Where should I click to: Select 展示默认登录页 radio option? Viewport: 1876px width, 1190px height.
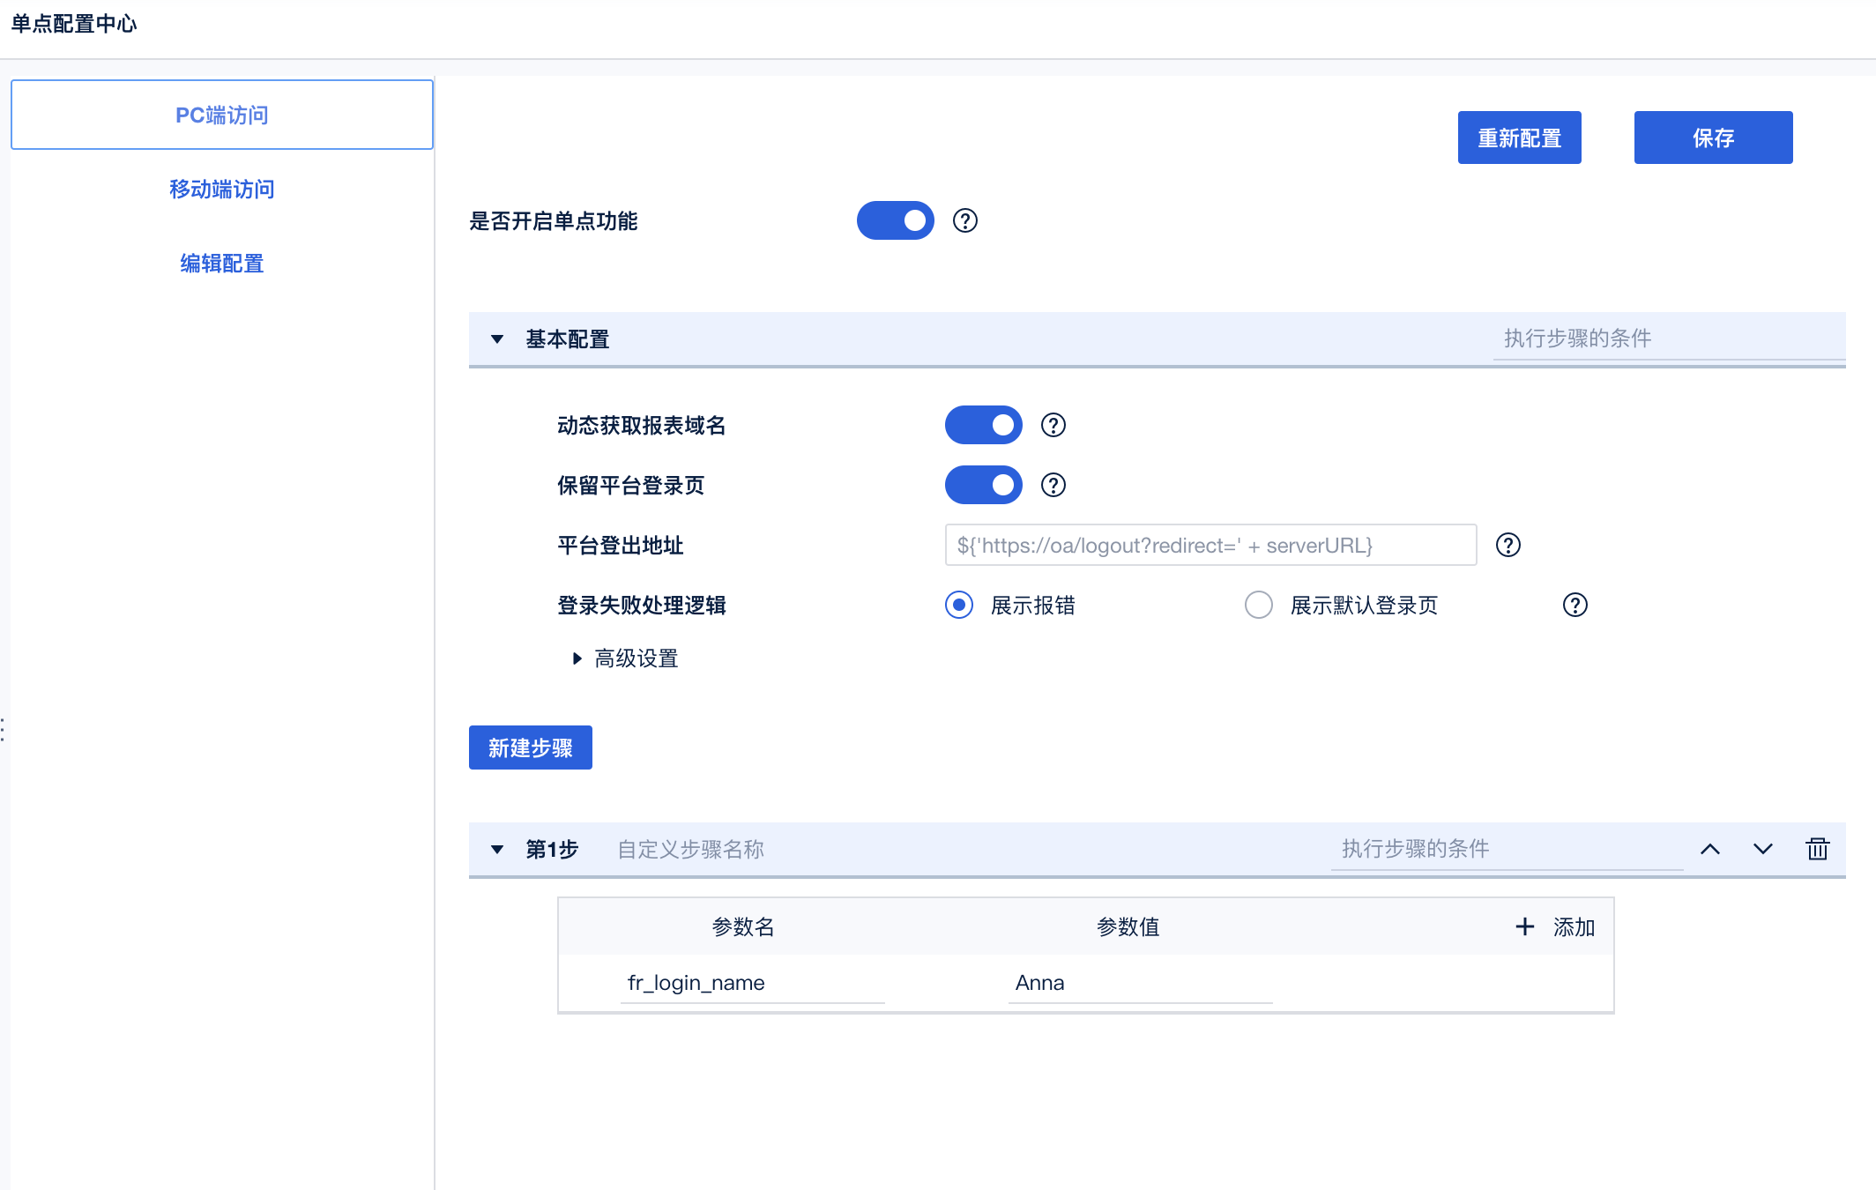[x=1259, y=606]
